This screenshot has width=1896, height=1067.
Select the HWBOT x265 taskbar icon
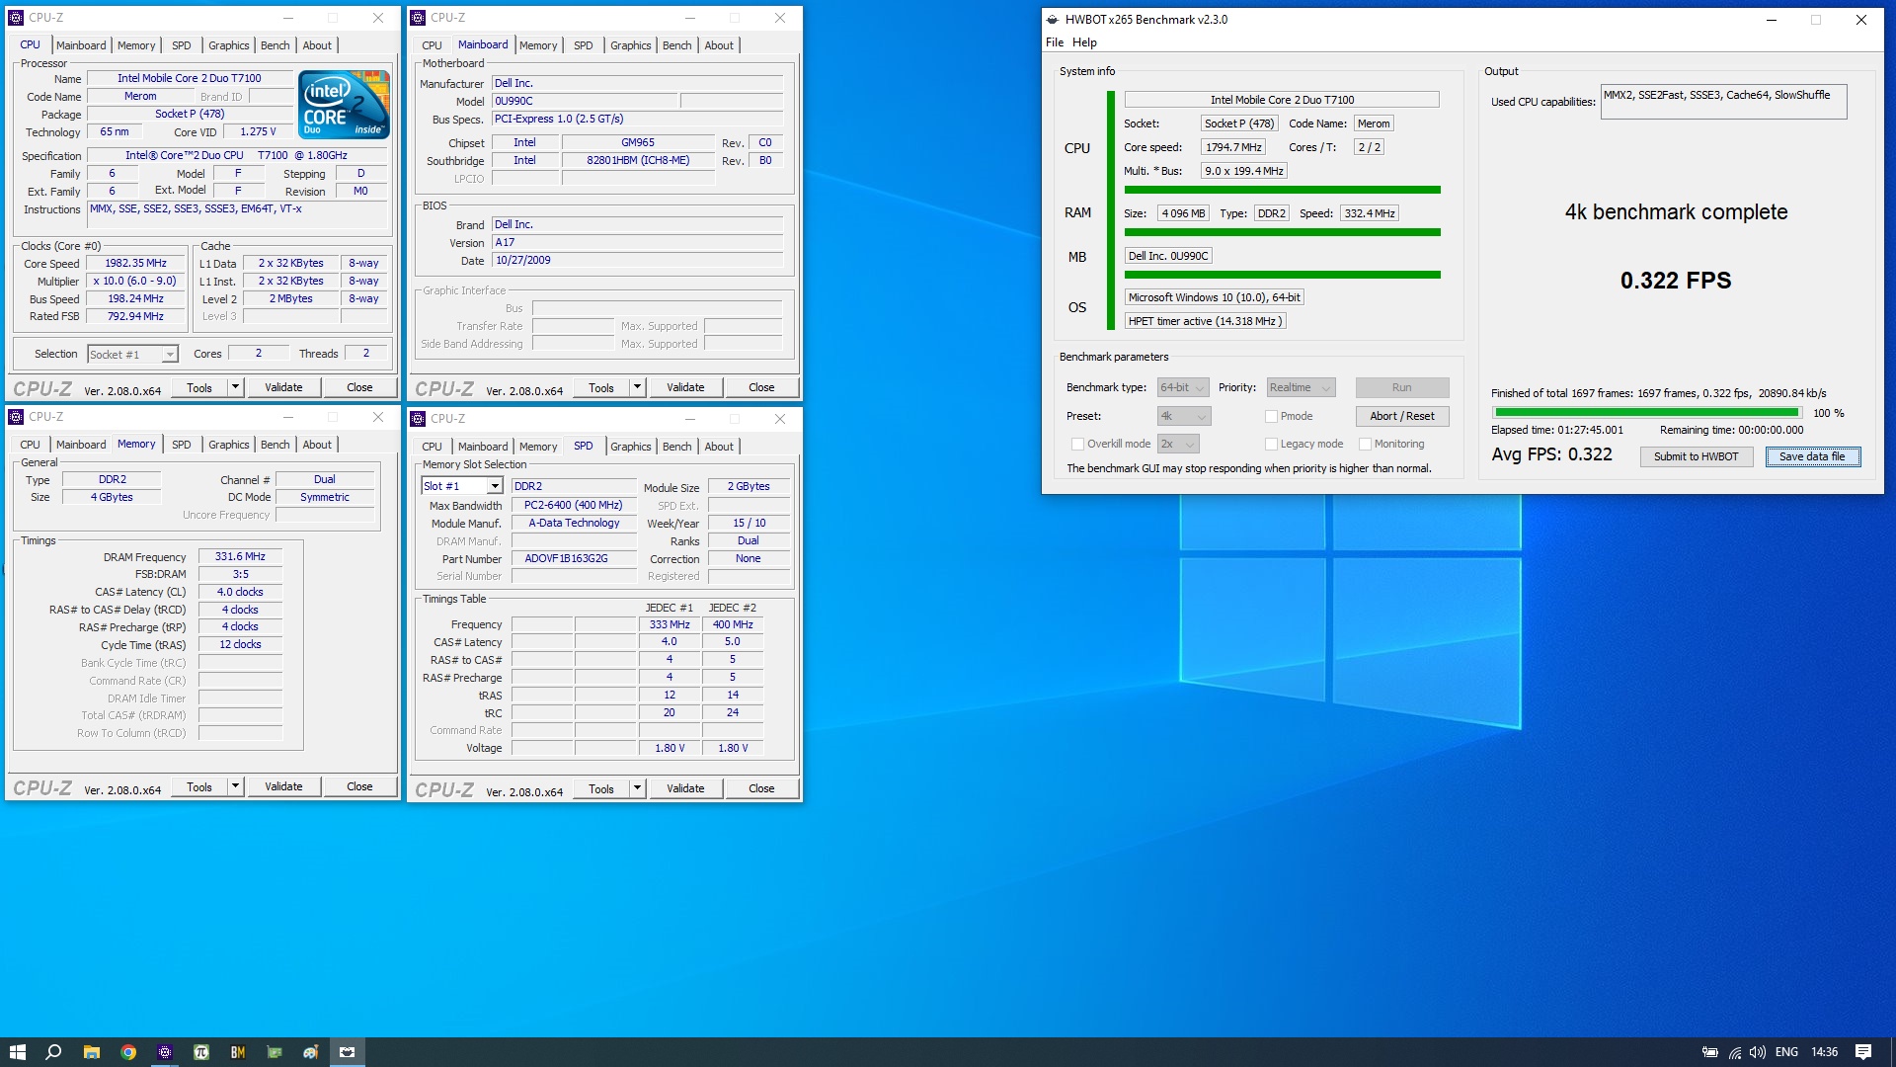(348, 1052)
